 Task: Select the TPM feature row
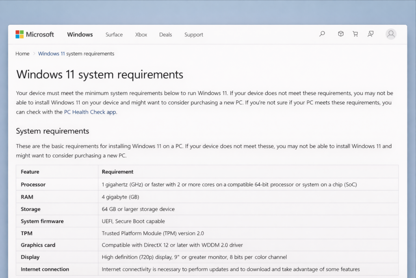[26, 233]
